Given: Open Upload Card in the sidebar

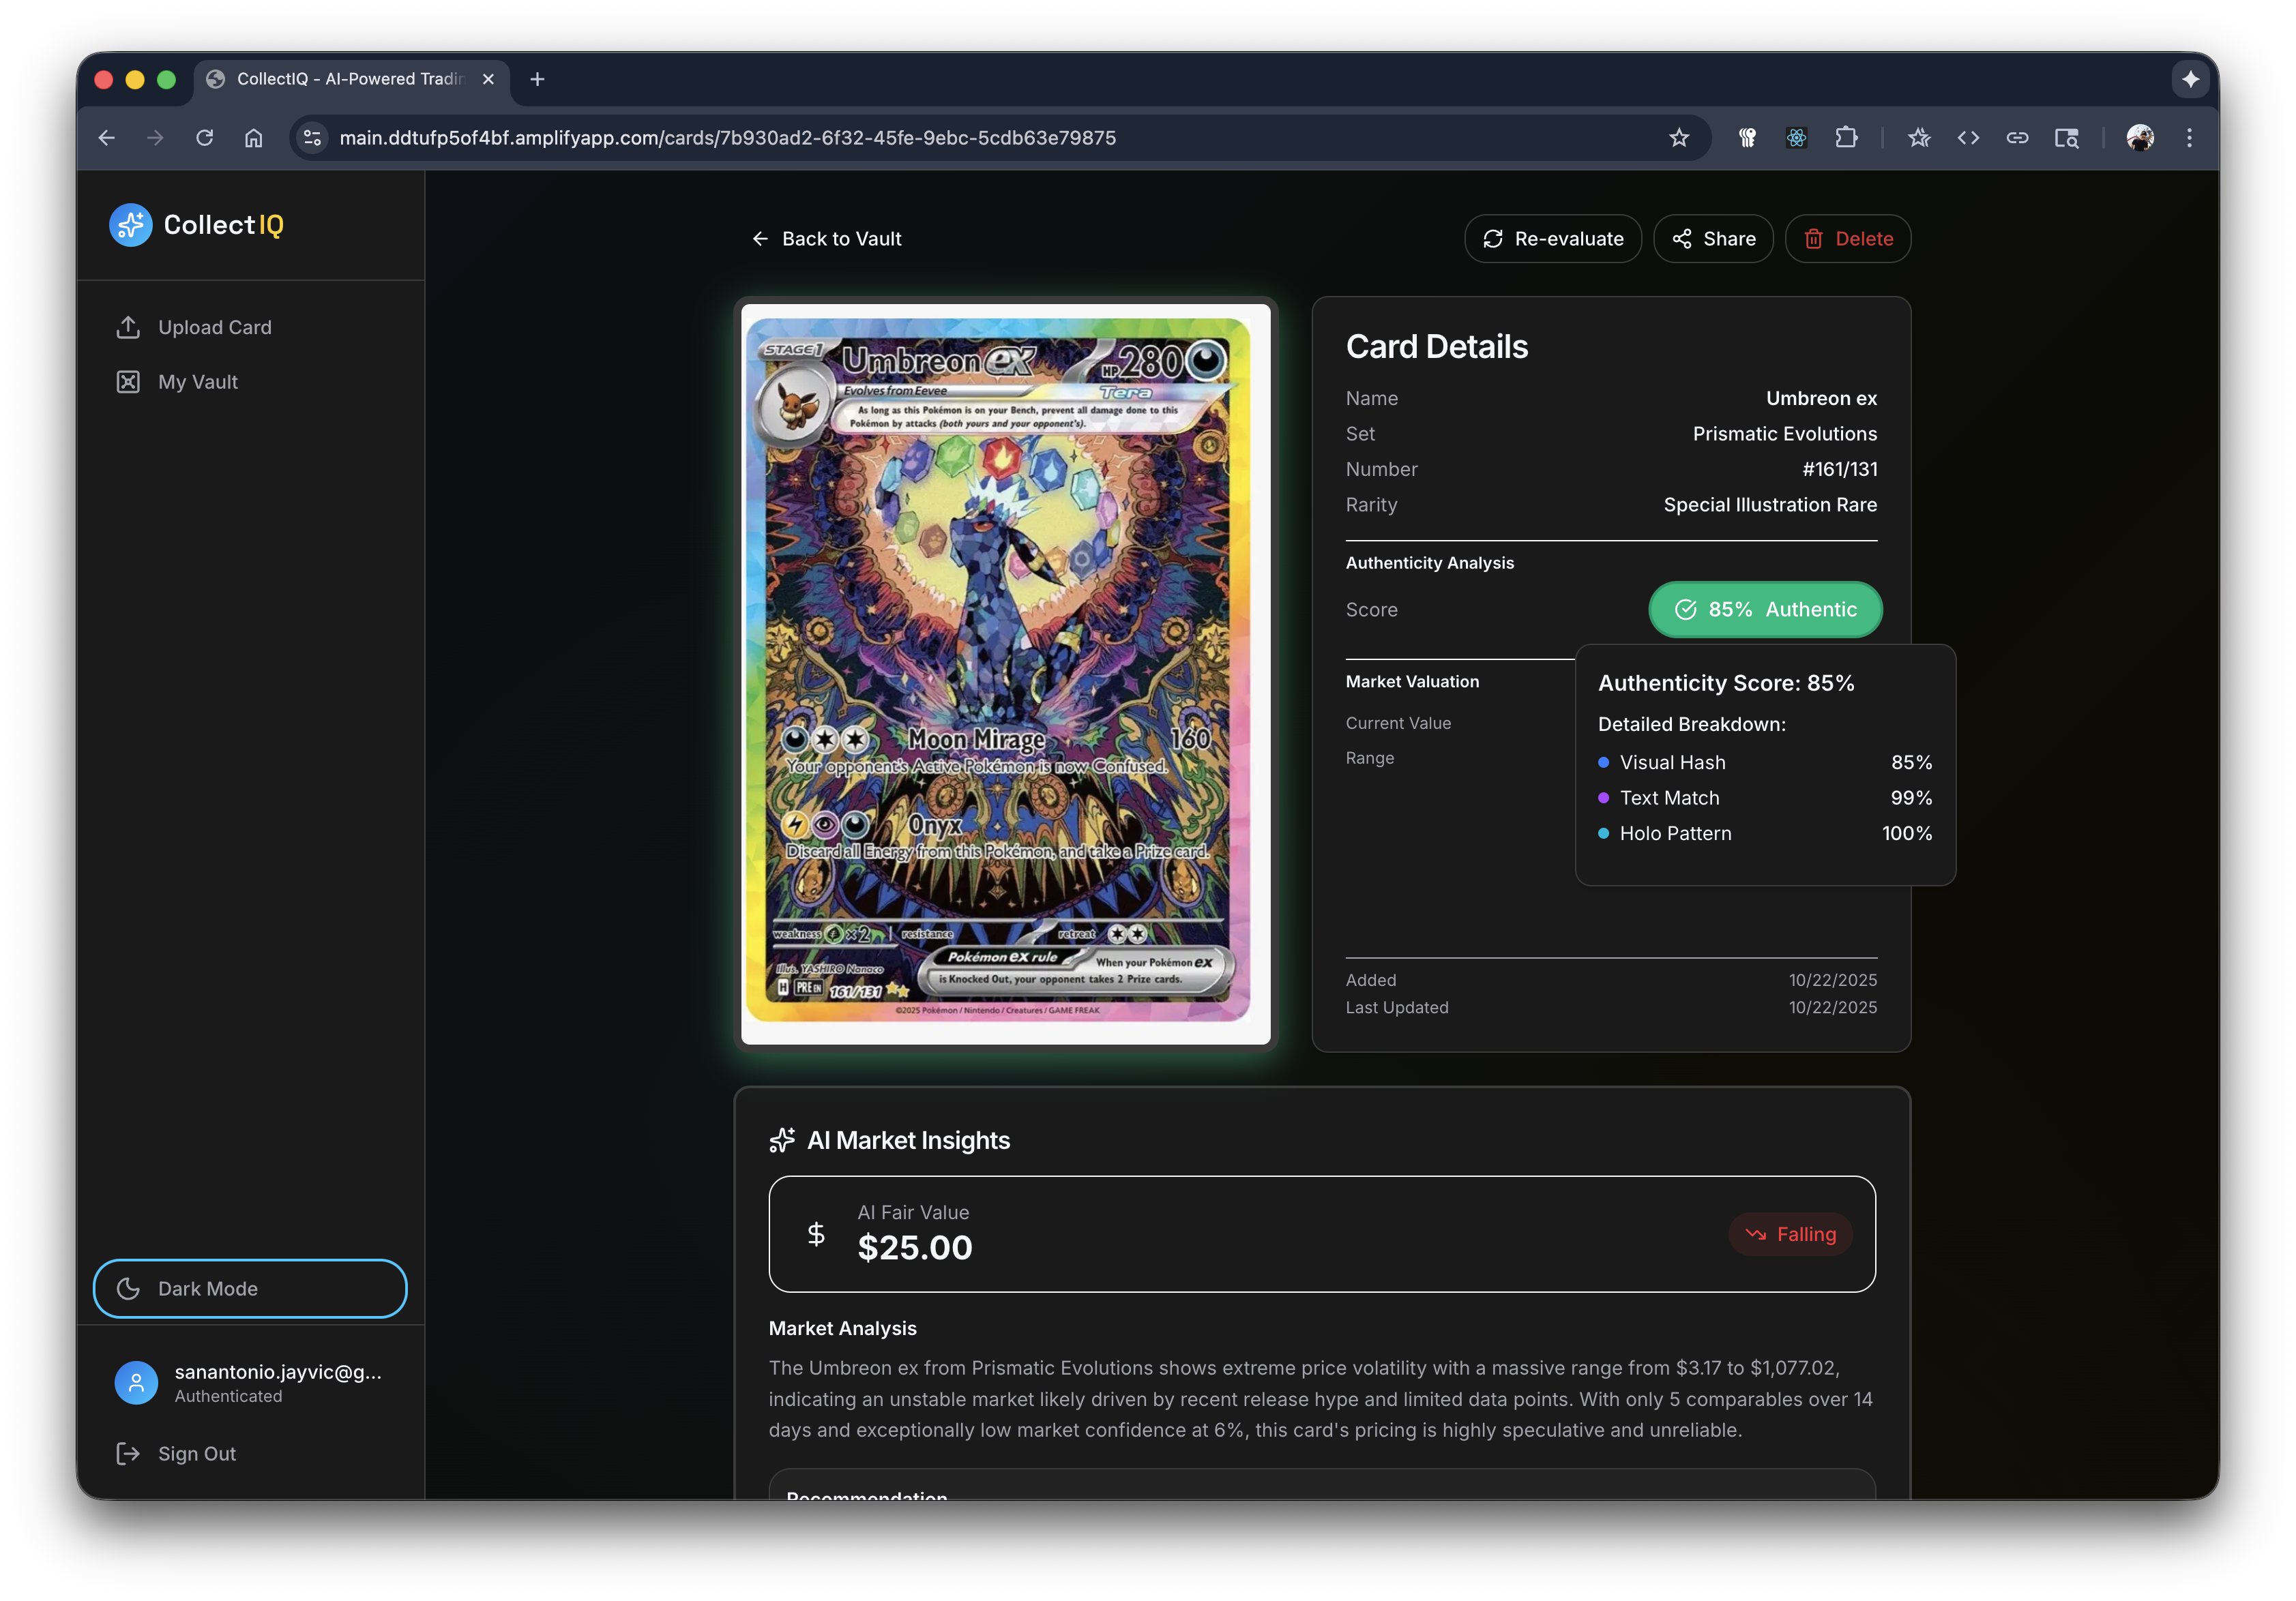Looking at the screenshot, I should click(x=214, y=328).
